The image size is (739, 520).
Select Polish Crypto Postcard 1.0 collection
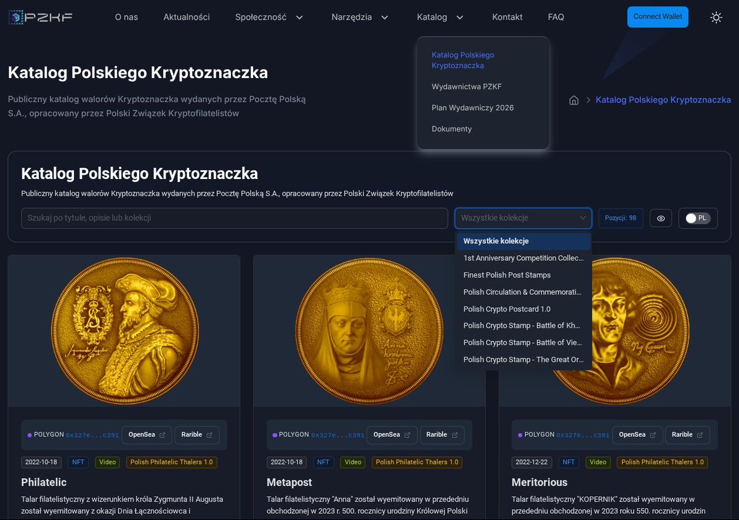523,309
